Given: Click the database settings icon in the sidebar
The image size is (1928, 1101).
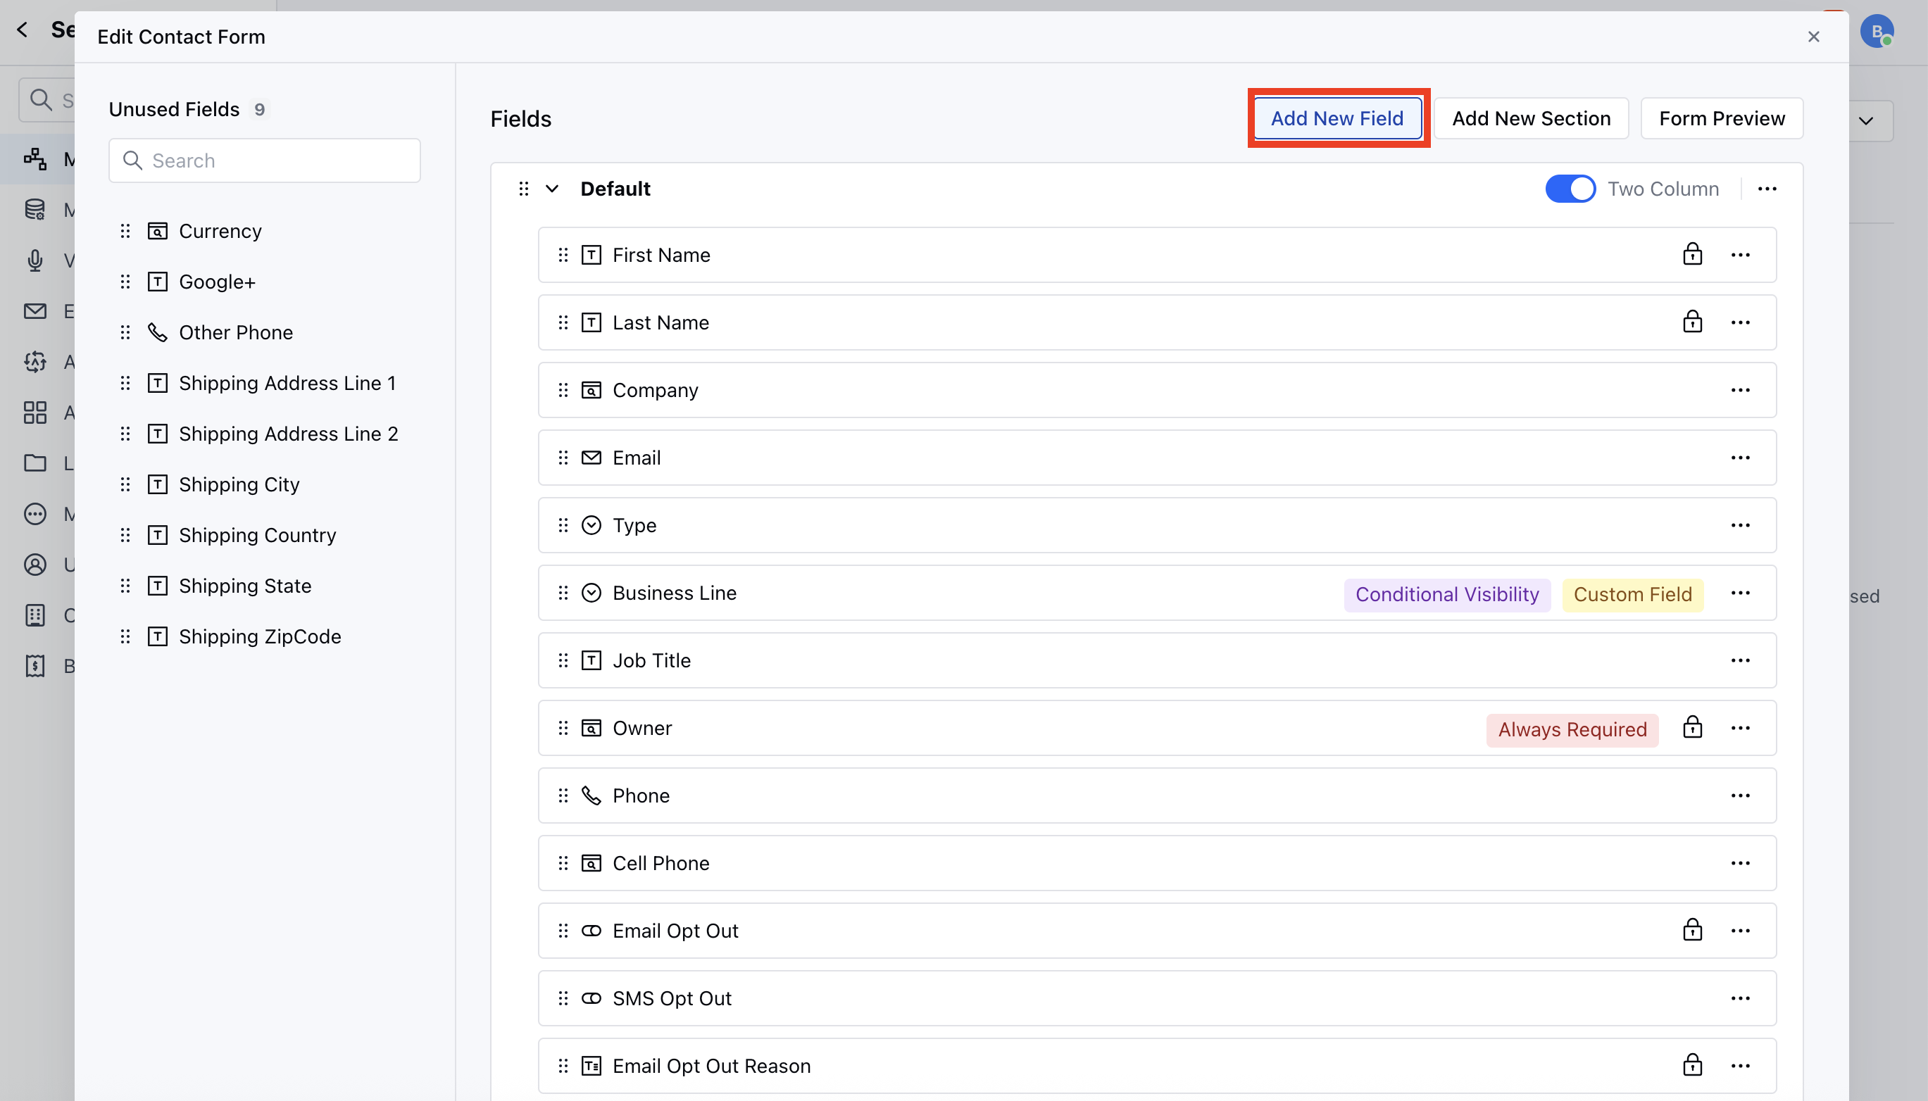Looking at the screenshot, I should click(35, 208).
